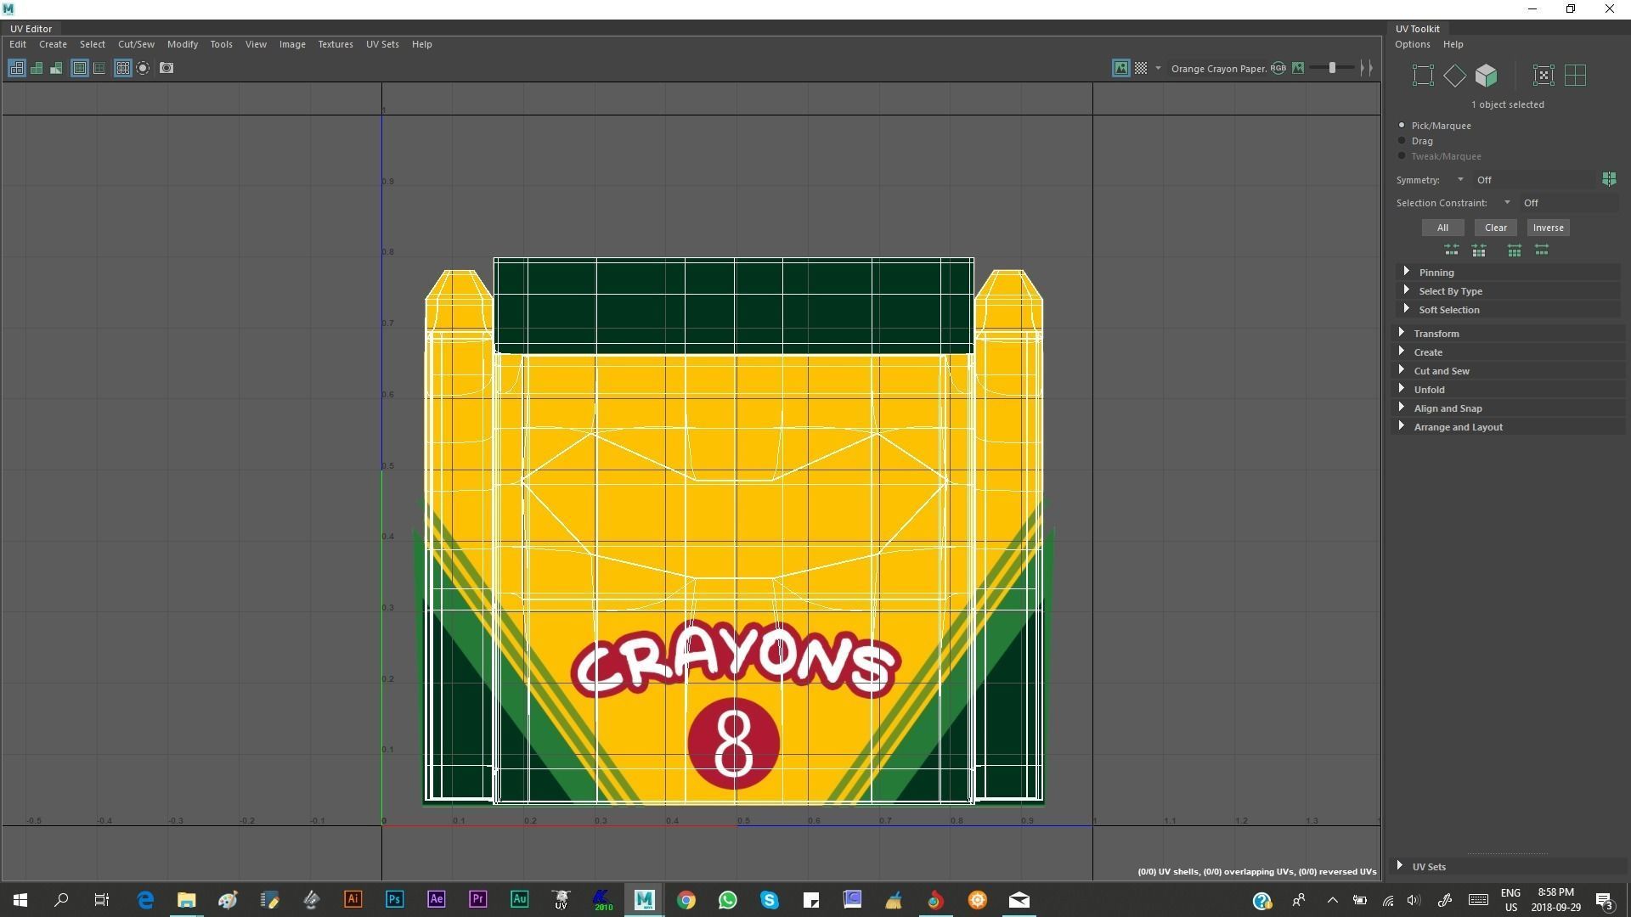Image resolution: width=1631 pixels, height=917 pixels.
Task: Select the UV selection mode square icon
Action: [x=1423, y=76]
